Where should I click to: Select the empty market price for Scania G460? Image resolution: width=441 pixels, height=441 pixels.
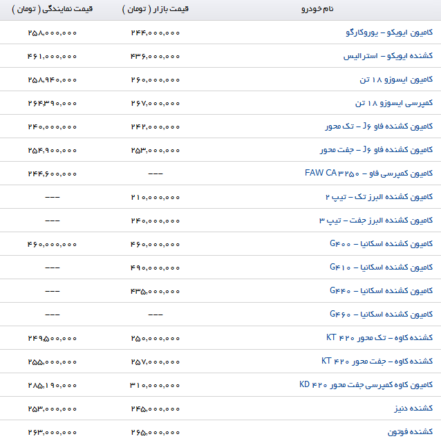(x=156, y=315)
